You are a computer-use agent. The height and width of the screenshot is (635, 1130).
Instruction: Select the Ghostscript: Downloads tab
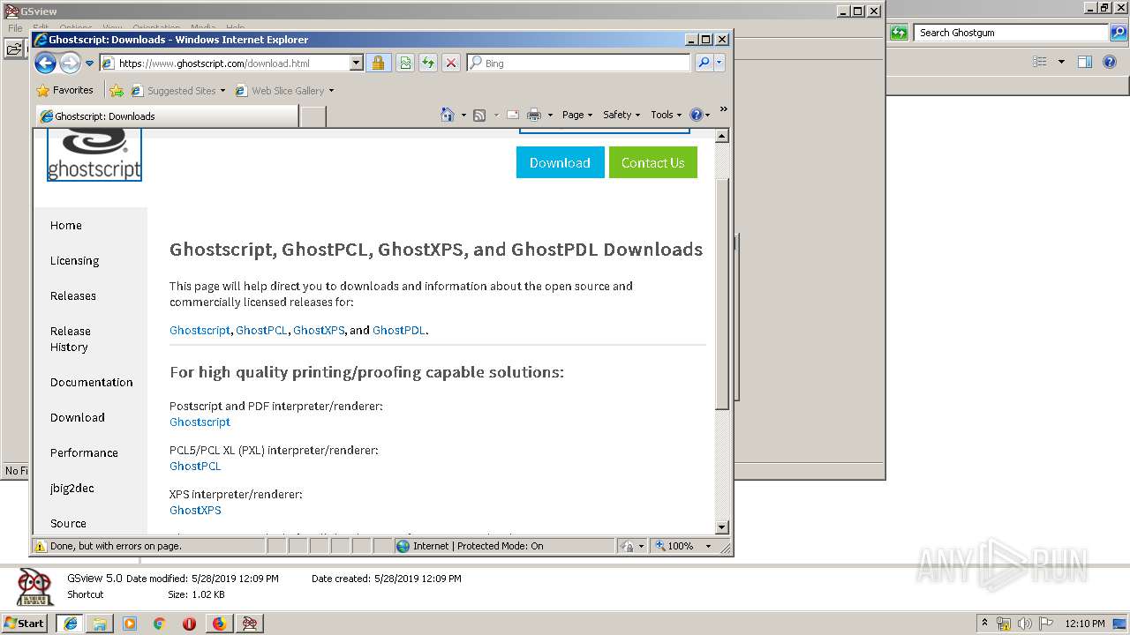click(167, 116)
